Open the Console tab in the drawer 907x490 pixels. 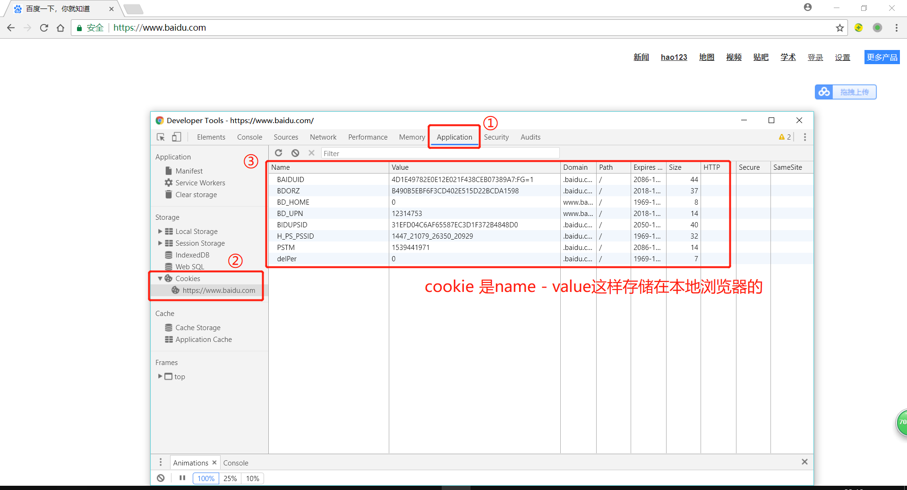[236, 463]
